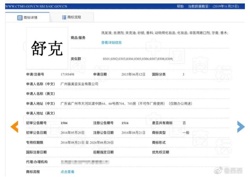Image resolution: width=250 pixels, height=177 pixels.
Task: Click the 是否共有商标 label
Action: tap(162, 123)
